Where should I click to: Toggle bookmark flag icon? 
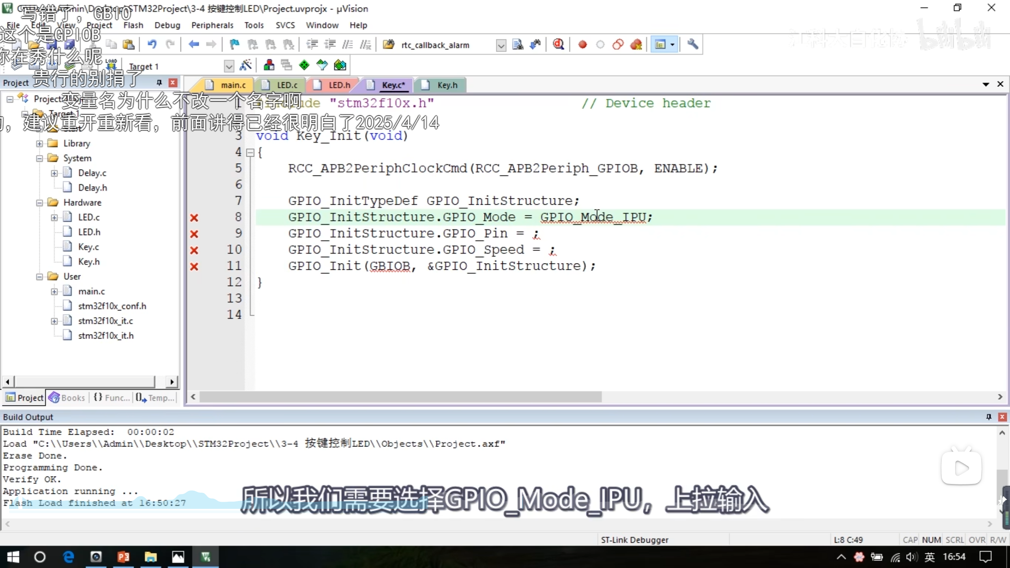234,44
